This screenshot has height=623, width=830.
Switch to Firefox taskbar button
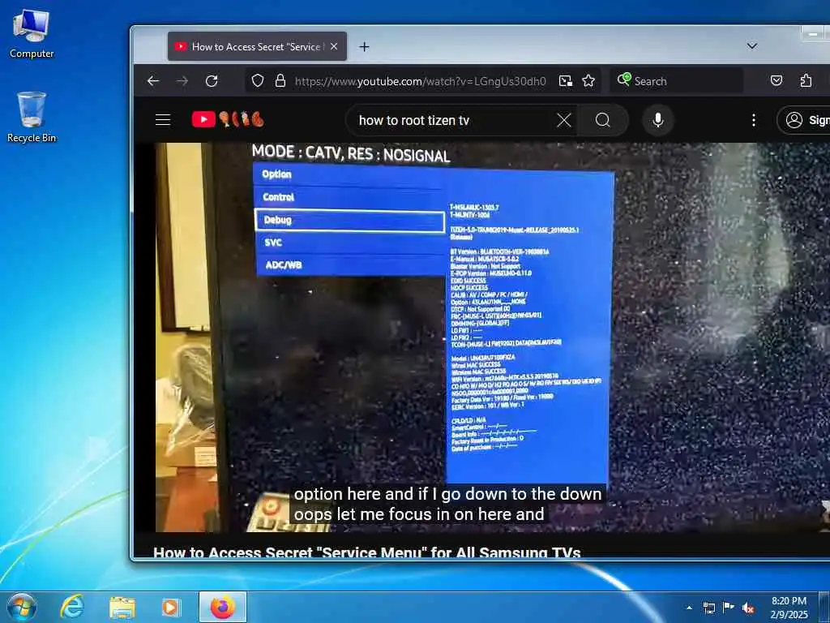[x=223, y=607]
